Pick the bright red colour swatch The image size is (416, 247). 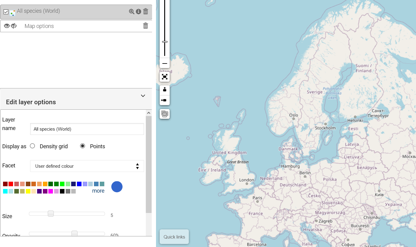[x=11, y=184]
